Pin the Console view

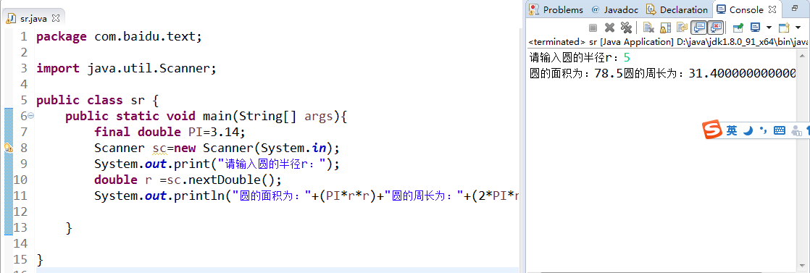click(x=738, y=28)
